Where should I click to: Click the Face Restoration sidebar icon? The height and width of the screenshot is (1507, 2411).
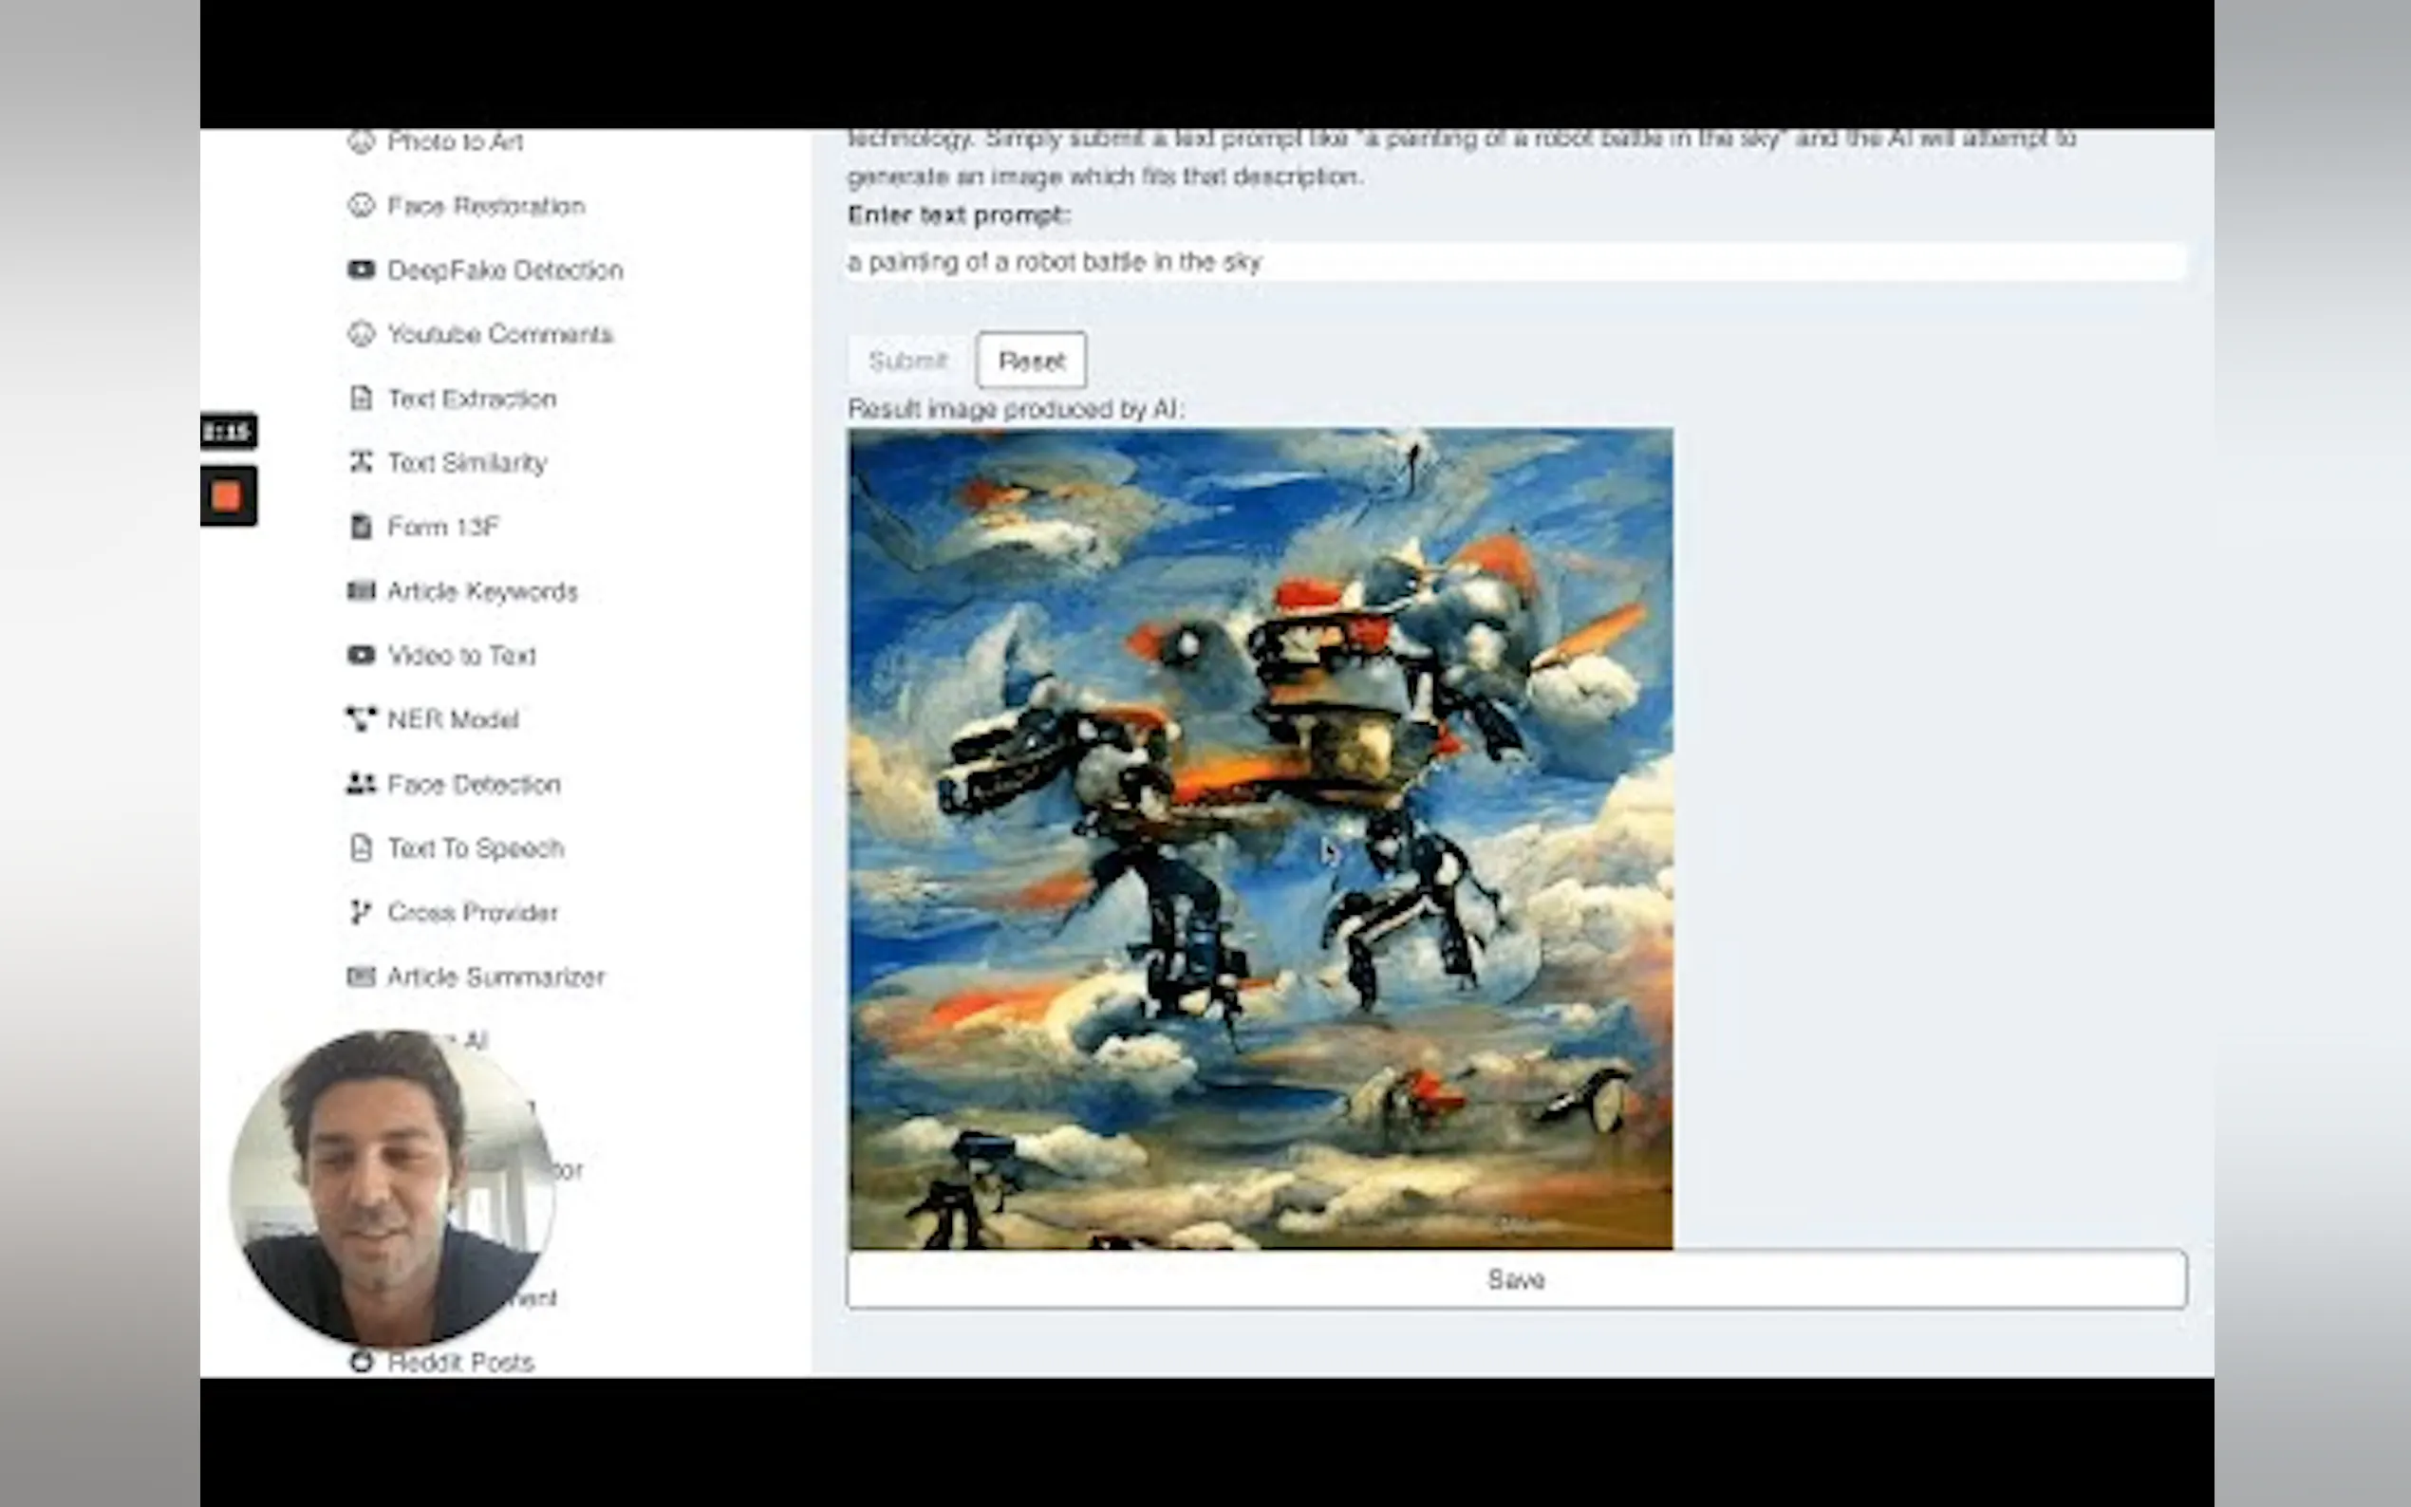(360, 205)
